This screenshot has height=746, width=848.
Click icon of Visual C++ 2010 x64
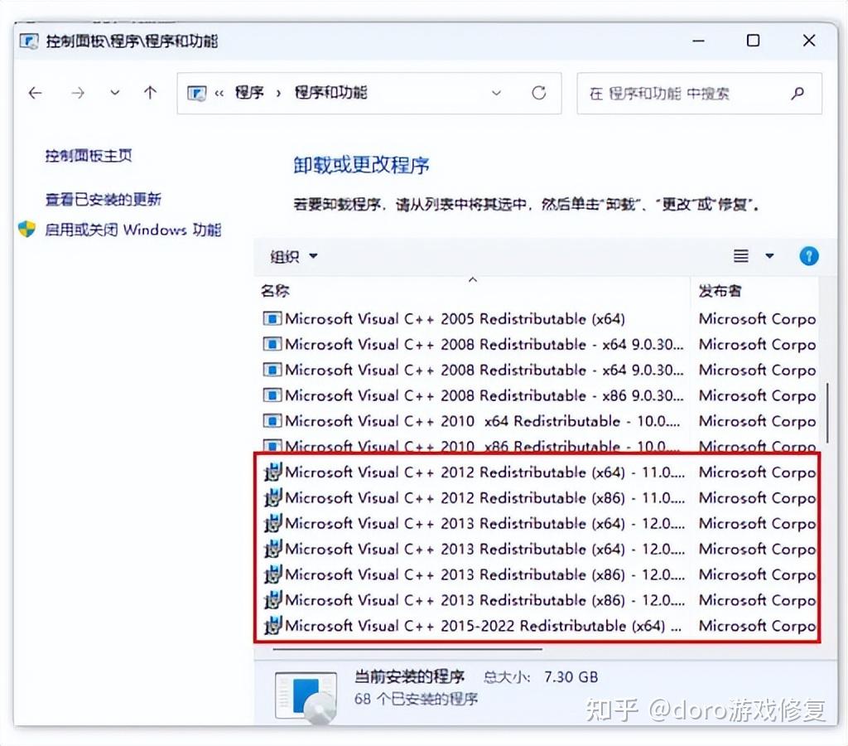tap(272, 421)
